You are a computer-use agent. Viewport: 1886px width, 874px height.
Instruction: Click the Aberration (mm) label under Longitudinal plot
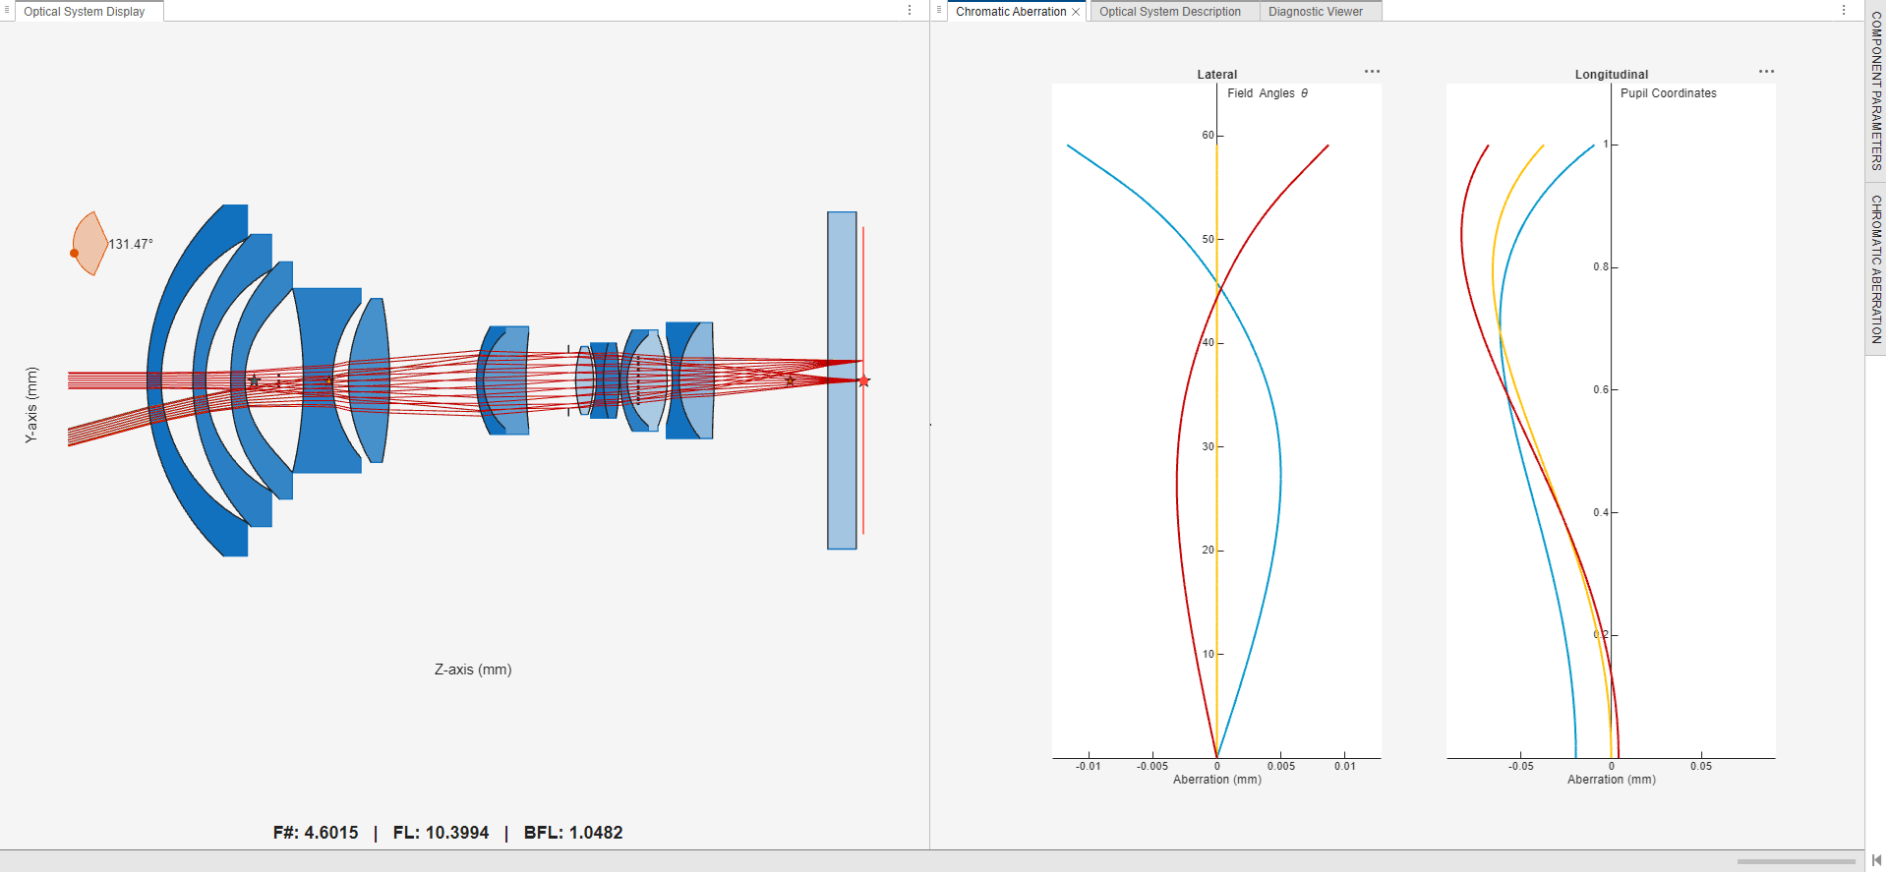click(1612, 780)
